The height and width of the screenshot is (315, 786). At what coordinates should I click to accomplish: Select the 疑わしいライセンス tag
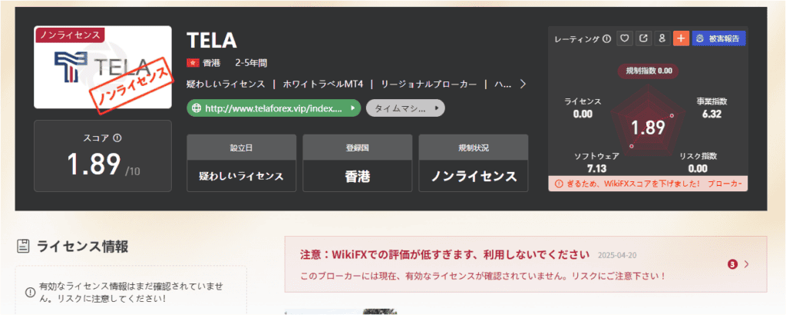click(226, 84)
